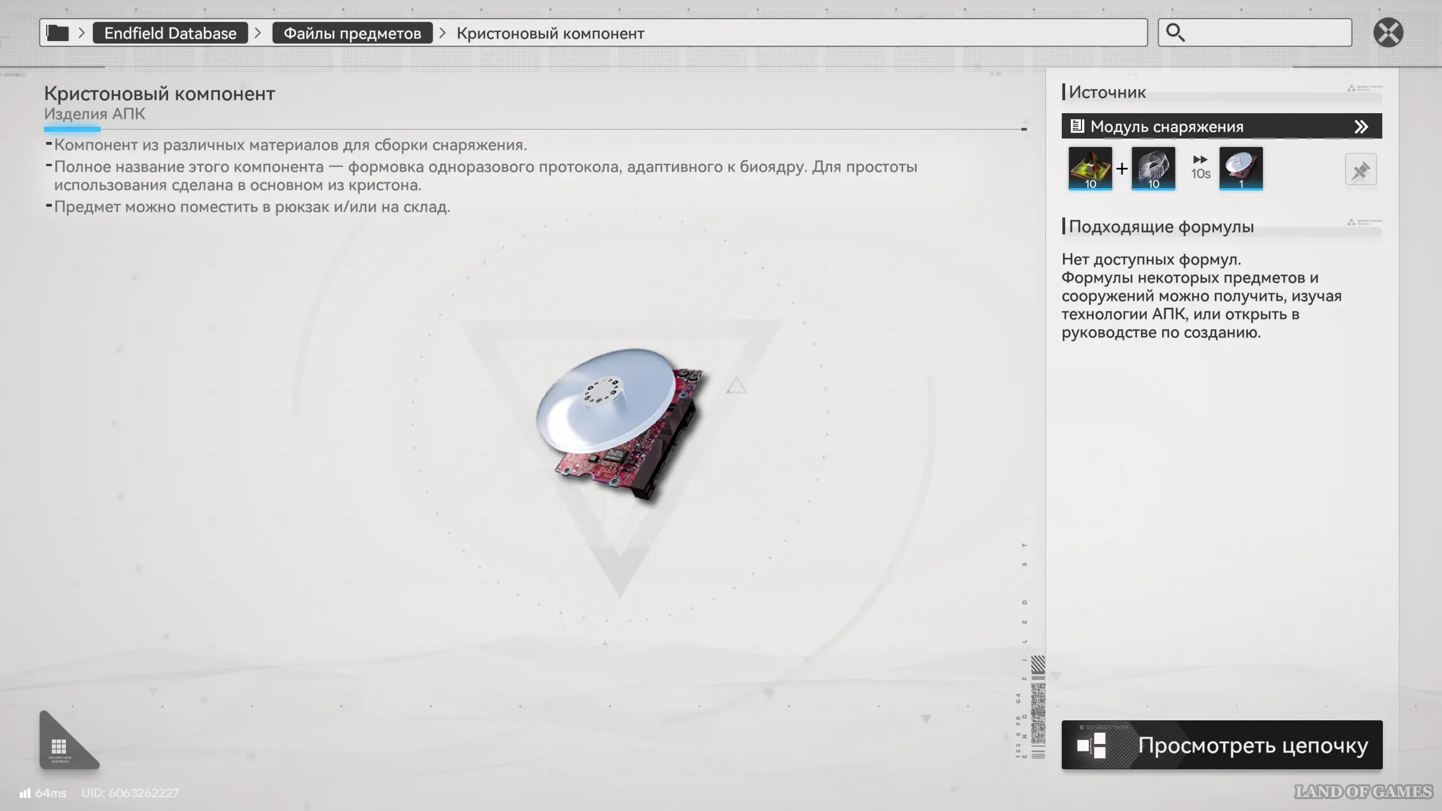Click the Модуль снаряжения source label
The image size is (1442, 811).
[x=1167, y=127]
